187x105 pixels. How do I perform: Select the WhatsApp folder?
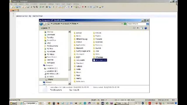click(x=98, y=57)
